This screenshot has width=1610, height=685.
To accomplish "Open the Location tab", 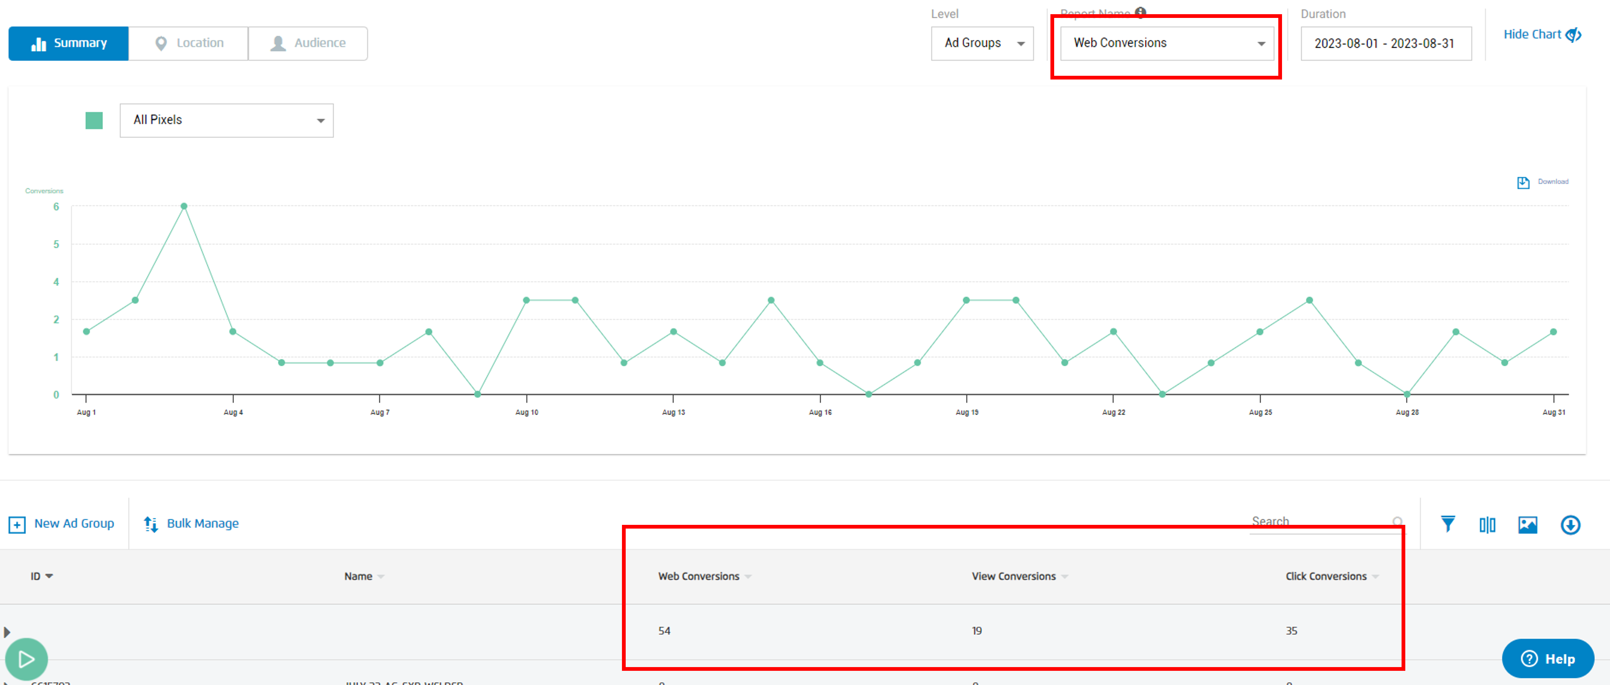I will [188, 43].
